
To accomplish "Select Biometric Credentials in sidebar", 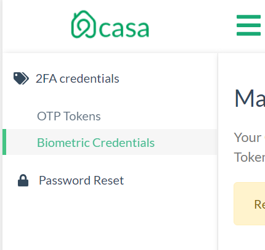I will pyautogui.click(x=96, y=143).
